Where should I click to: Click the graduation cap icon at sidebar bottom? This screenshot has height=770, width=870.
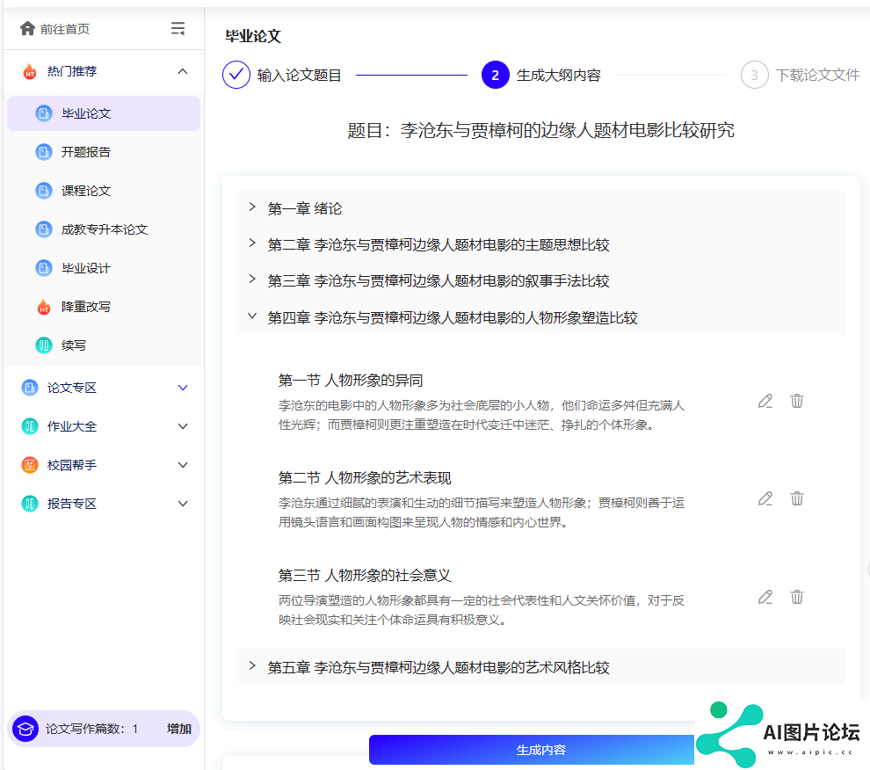click(25, 729)
